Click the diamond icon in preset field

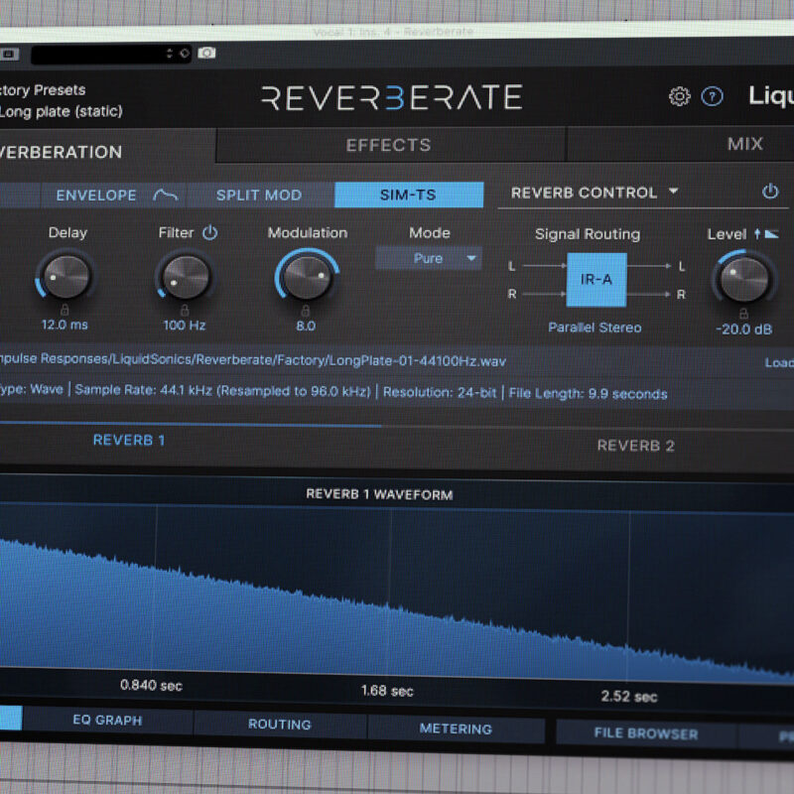tap(185, 53)
